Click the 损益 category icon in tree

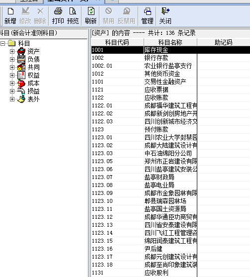click(21, 91)
